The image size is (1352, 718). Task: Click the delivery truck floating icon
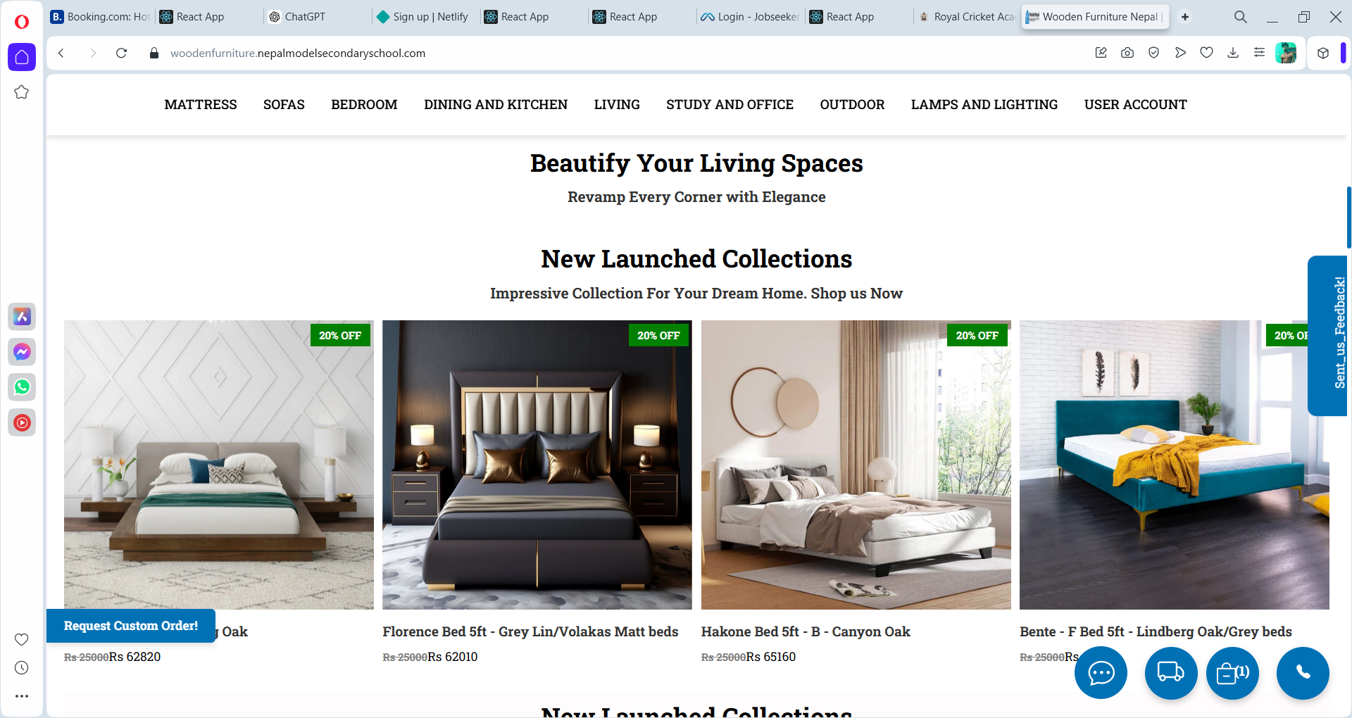(x=1171, y=673)
